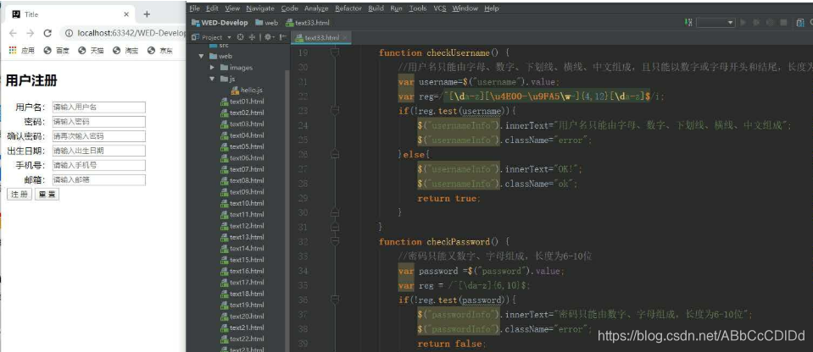Click the Run with coverage icon
Screen dimensions: 813x352
pos(770,22)
